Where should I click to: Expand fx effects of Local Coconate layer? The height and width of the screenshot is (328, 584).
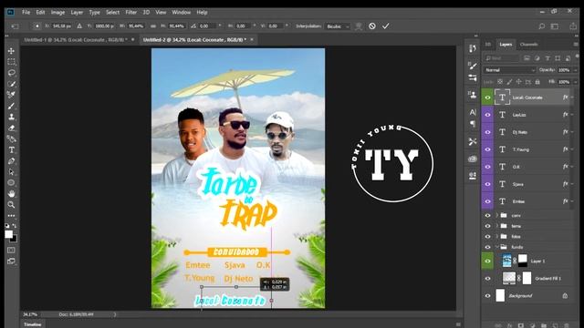[572, 97]
